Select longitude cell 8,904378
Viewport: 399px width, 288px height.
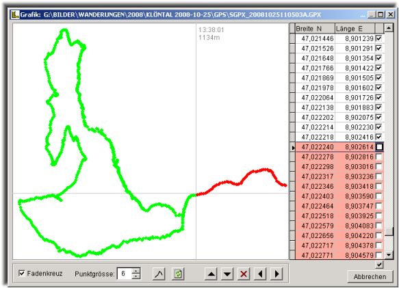(x=355, y=246)
